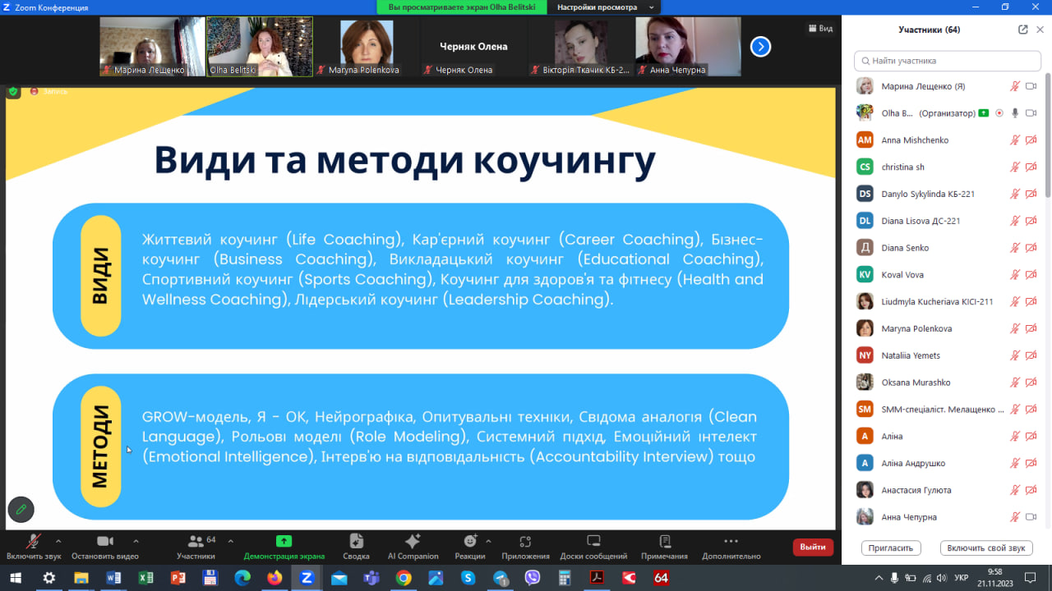Open the View (Вид) menu
Screen dimensions: 1052x591
pyautogui.click(x=820, y=29)
